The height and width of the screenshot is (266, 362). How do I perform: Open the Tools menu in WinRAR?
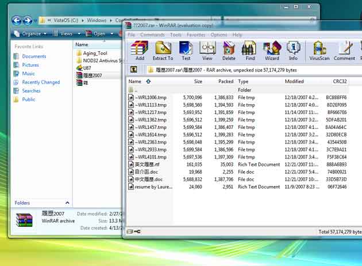tap(176, 35)
